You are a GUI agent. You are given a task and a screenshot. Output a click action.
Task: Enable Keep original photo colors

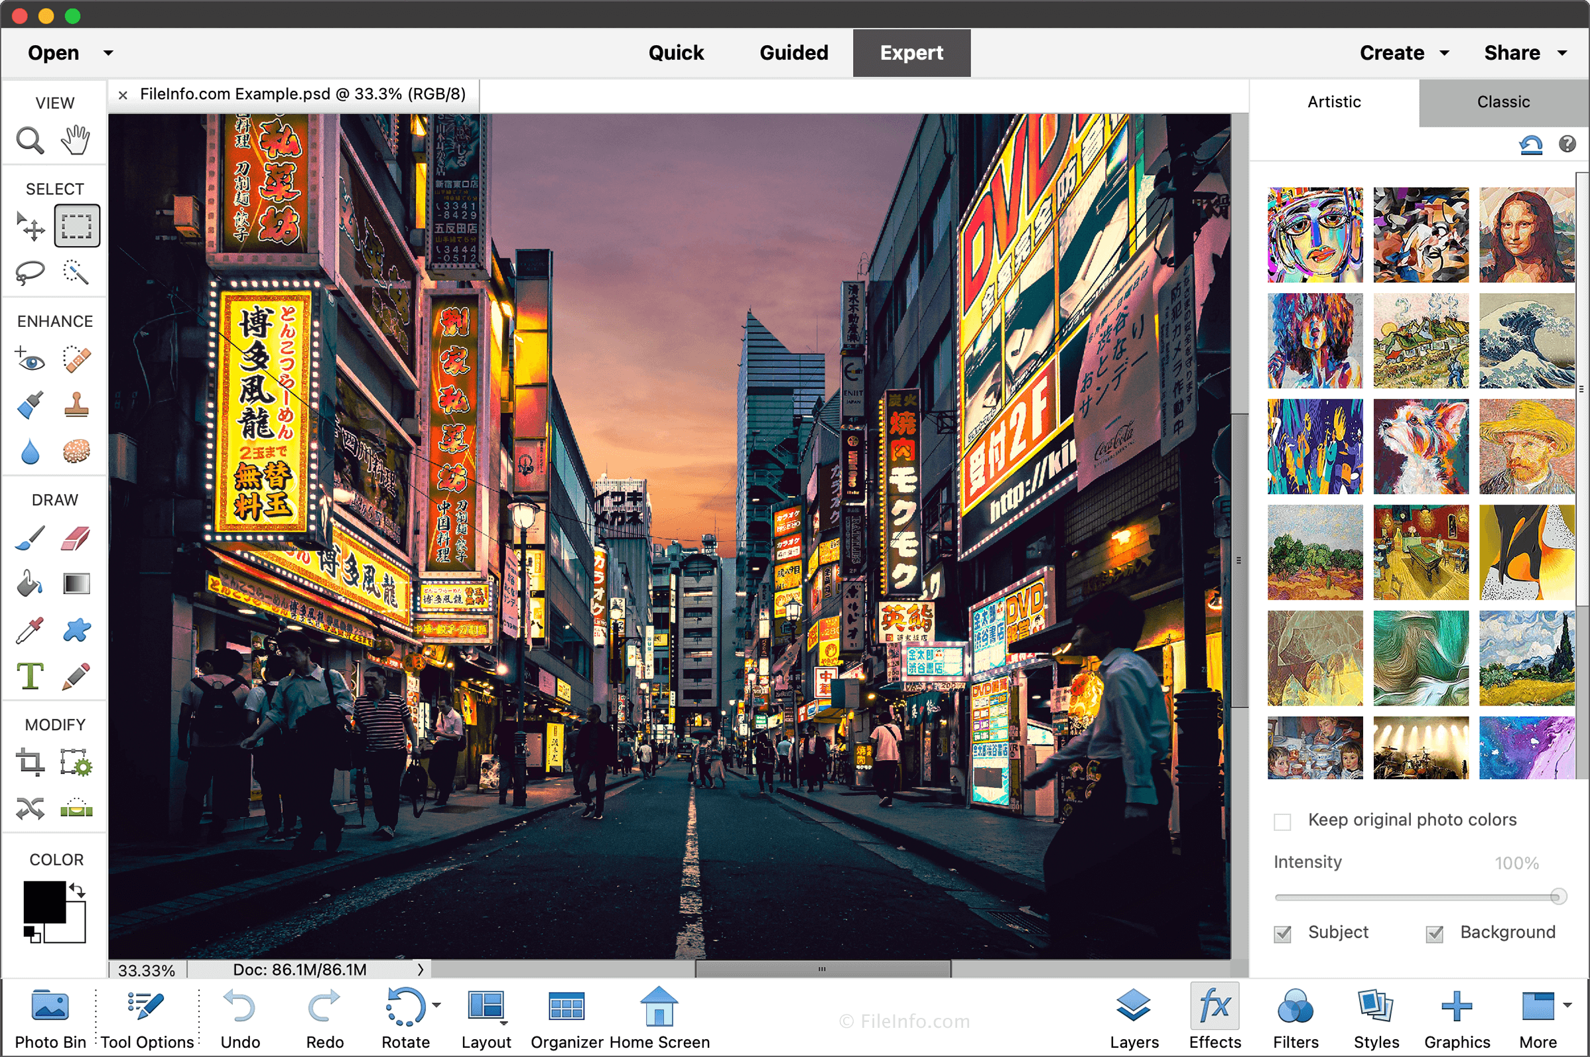pos(1280,819)
